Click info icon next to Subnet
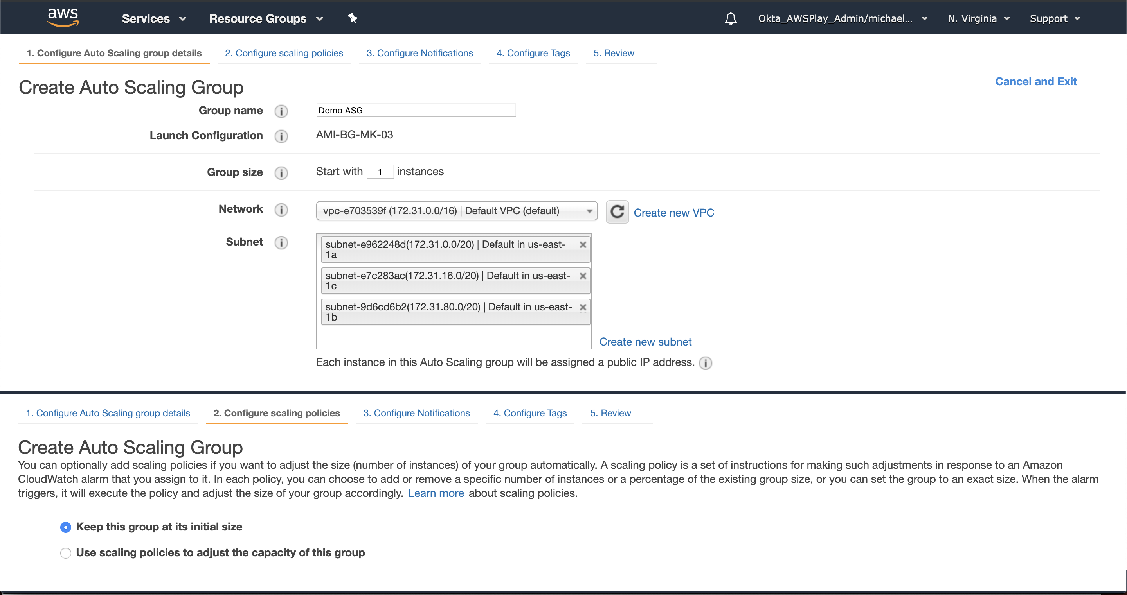Screen dimensions: 1127x595 pos(281,242)
